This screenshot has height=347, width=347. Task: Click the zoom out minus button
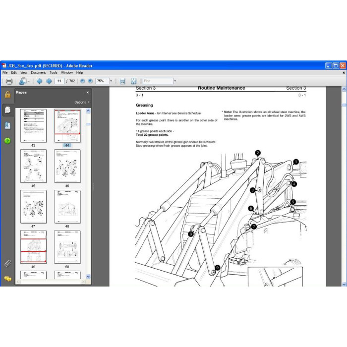[x=83, y=81]
